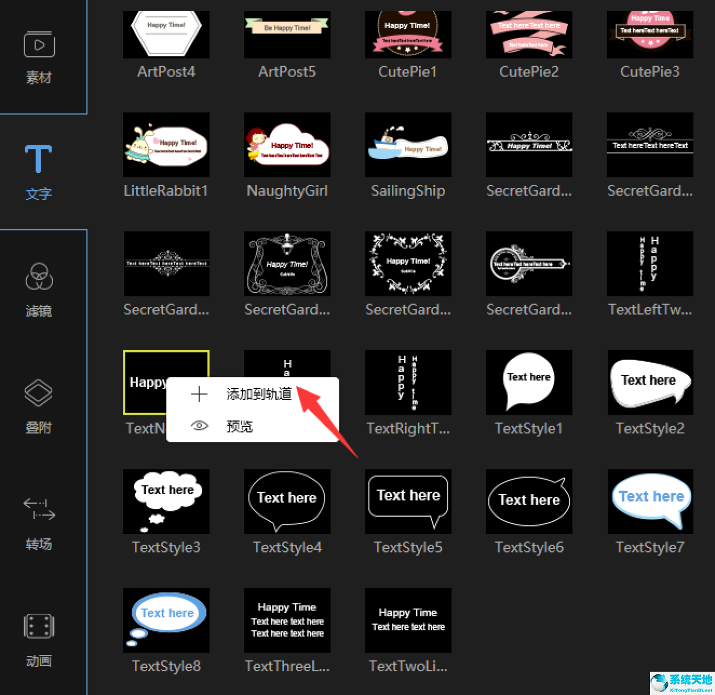Select the 文字 text tab icon
The image size is (715, 695).
(38, 159)
